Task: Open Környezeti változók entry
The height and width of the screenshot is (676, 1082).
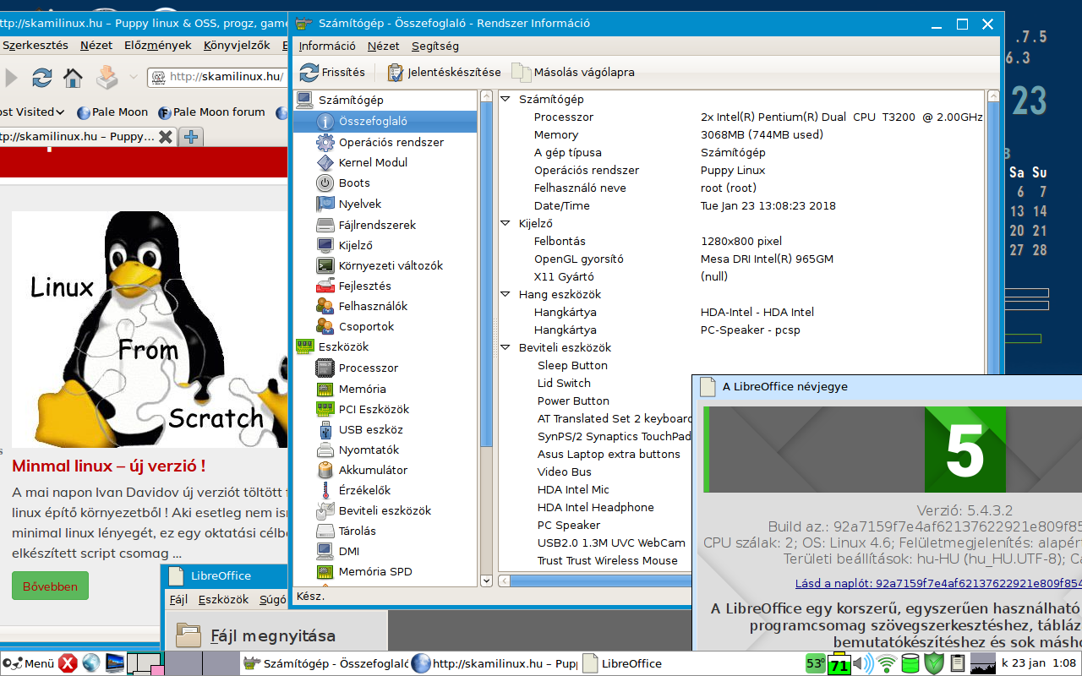Action: 391,265
